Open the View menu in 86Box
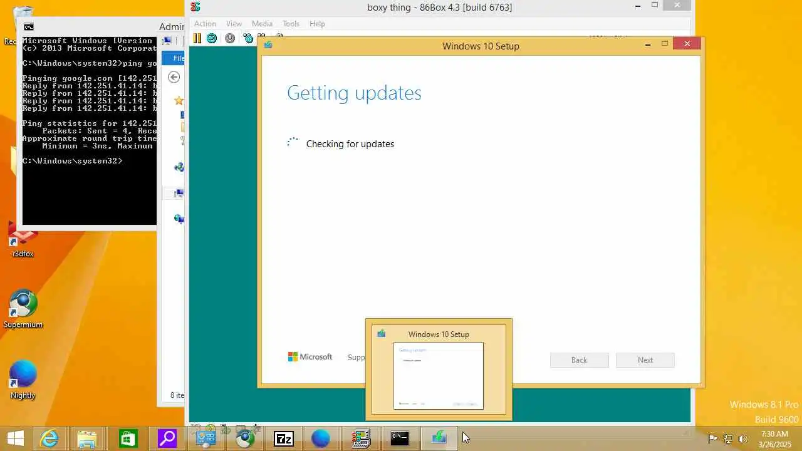 (x=234, y=24)
